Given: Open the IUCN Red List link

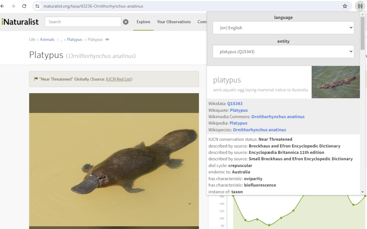Looking at the screenshot, I should click(x=118, y=79).
